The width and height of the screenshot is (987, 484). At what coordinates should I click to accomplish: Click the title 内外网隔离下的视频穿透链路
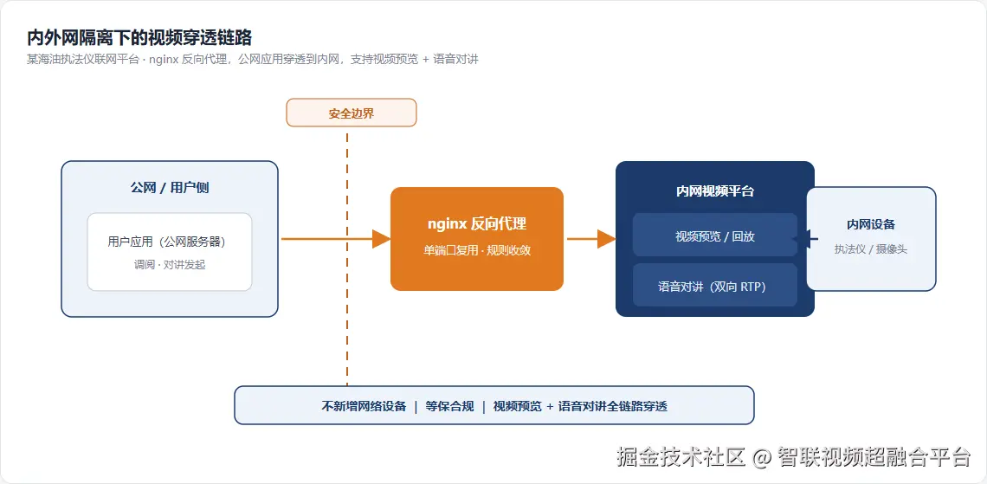point(139,38)
